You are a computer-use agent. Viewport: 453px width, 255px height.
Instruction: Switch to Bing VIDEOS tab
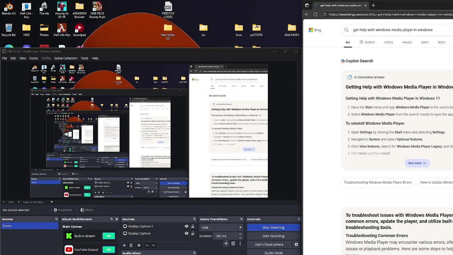click(x=388, y=42)
